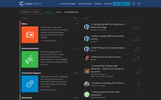
Task: Switch to the Latest tab
Action: (58, 12)
